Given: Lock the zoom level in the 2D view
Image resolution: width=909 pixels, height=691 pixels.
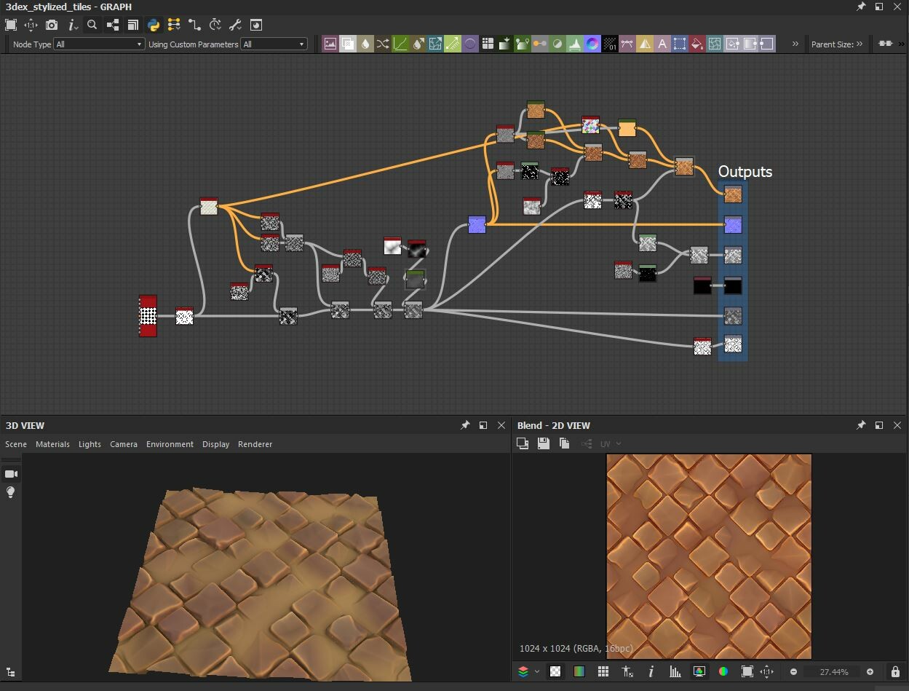Looking at the screenshot, I should (x=895, y=671).
